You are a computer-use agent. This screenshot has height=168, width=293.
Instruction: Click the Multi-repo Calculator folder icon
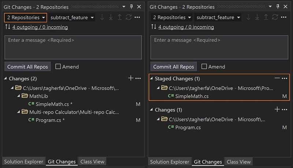[25, 112]
